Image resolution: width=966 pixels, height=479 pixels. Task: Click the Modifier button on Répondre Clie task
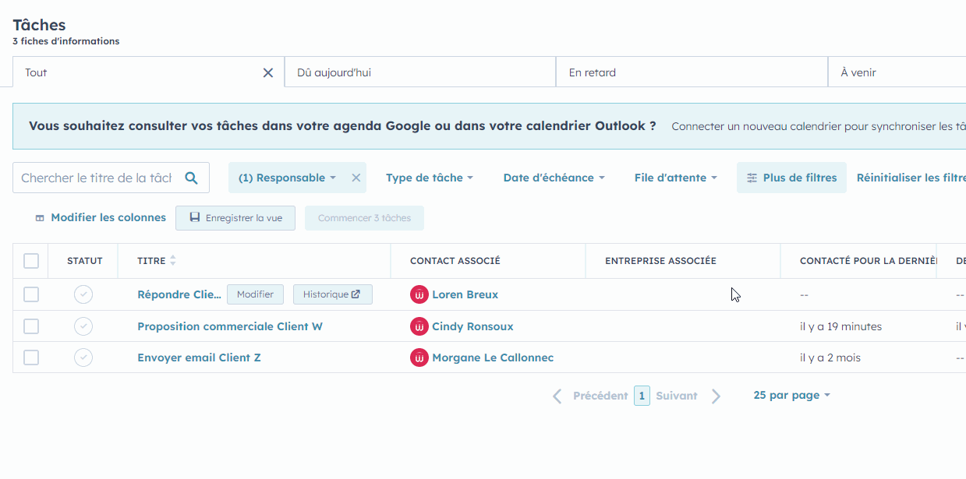(255, 294)
